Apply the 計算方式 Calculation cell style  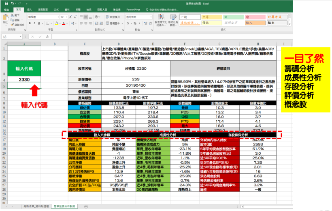point(277,17)
